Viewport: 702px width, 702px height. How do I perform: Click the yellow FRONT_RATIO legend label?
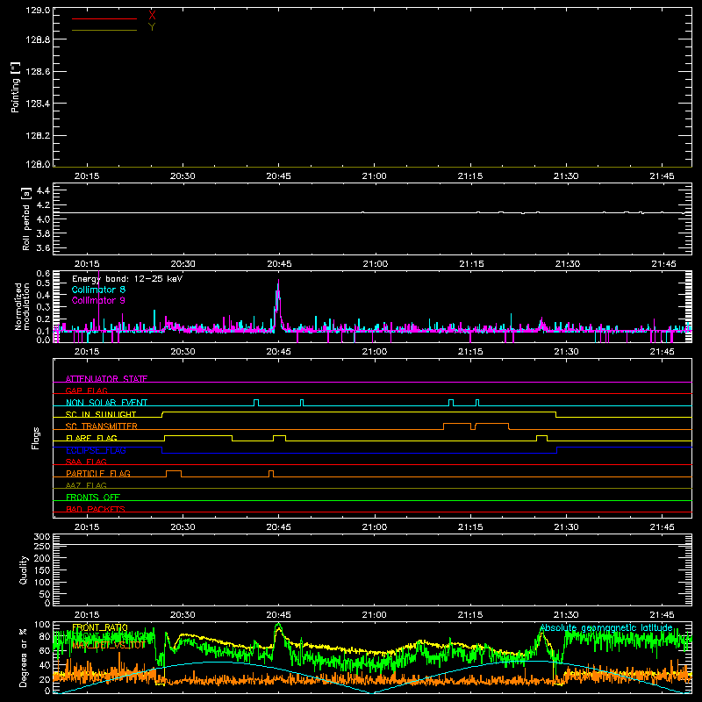(100, 627)
